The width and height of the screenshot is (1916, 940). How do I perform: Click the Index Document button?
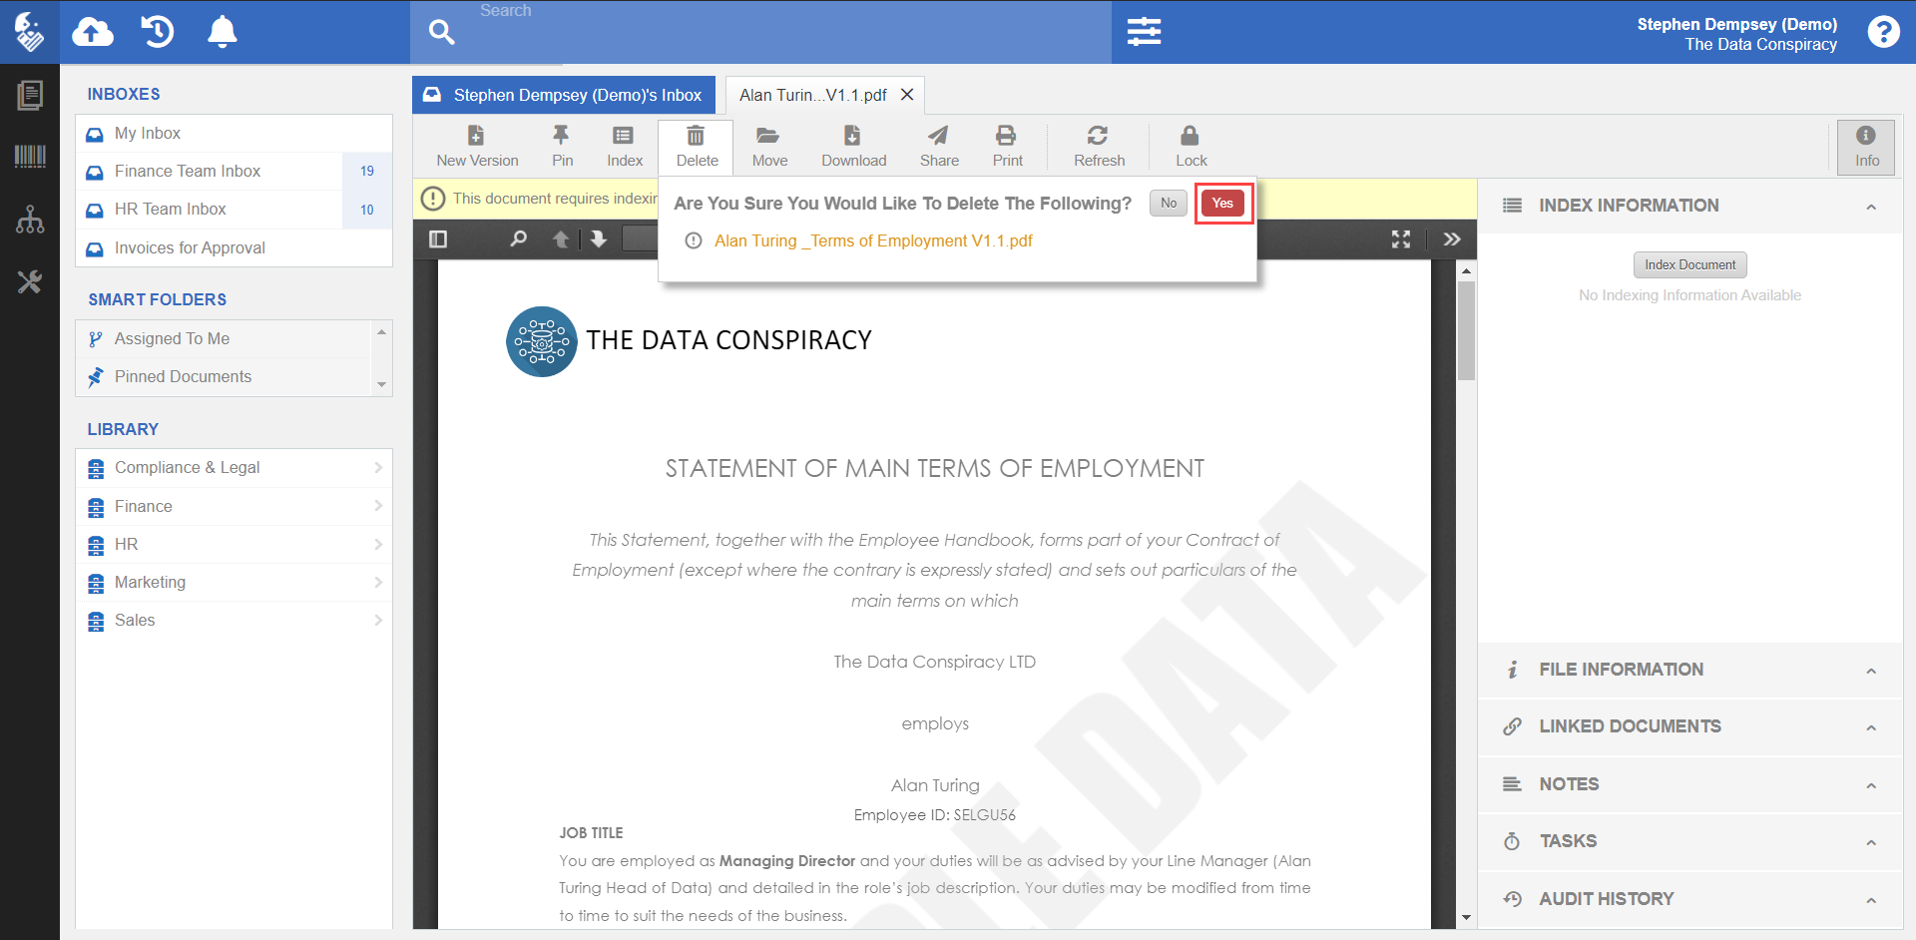[x=1689, y=265]
